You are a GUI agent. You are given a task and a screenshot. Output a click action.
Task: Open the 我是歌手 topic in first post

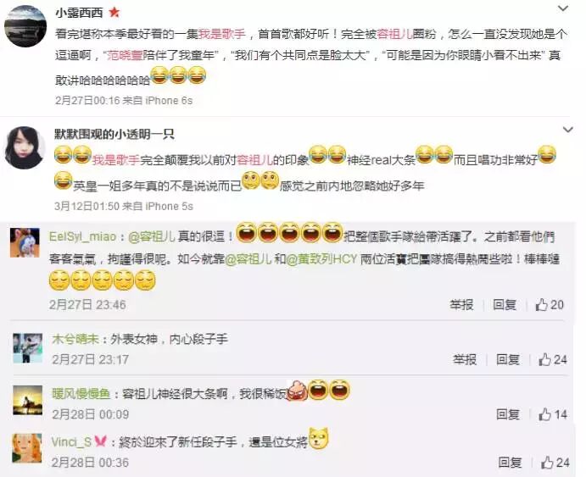click(222, 35)
